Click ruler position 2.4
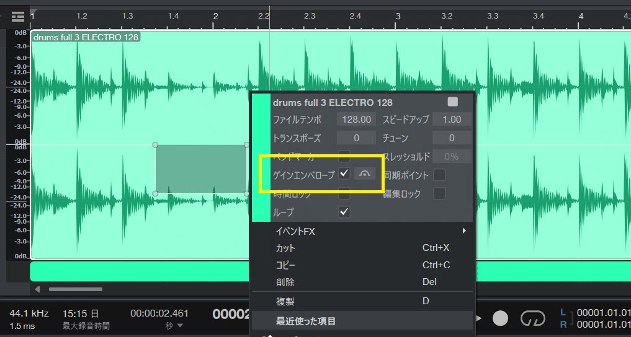The height and width of the screenshot is (337, 631). pos(356,16)
